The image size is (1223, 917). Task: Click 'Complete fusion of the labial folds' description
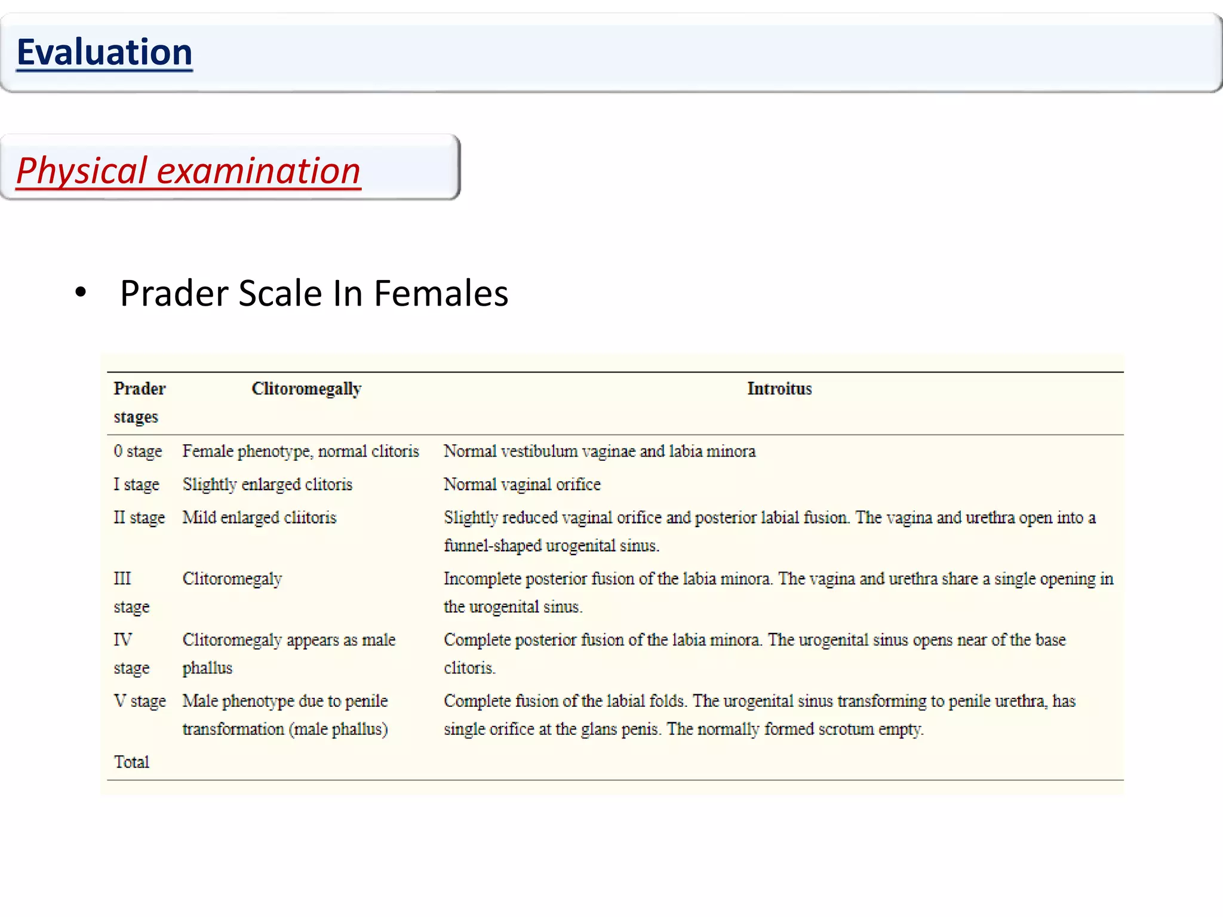tap(760, 715)
